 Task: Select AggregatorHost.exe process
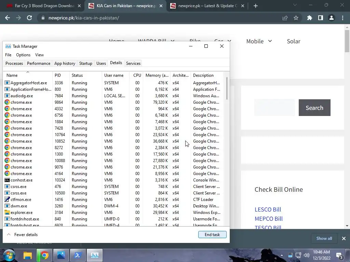113,83
